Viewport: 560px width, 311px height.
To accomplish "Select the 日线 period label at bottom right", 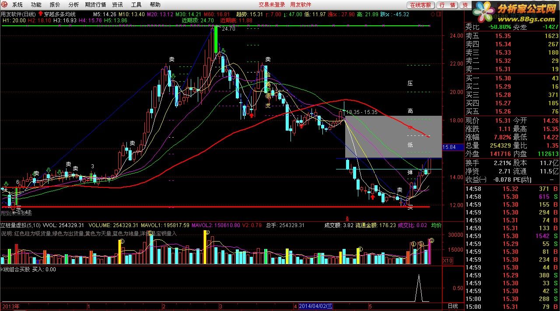I will pyautogui.click(x=453, y=306).
